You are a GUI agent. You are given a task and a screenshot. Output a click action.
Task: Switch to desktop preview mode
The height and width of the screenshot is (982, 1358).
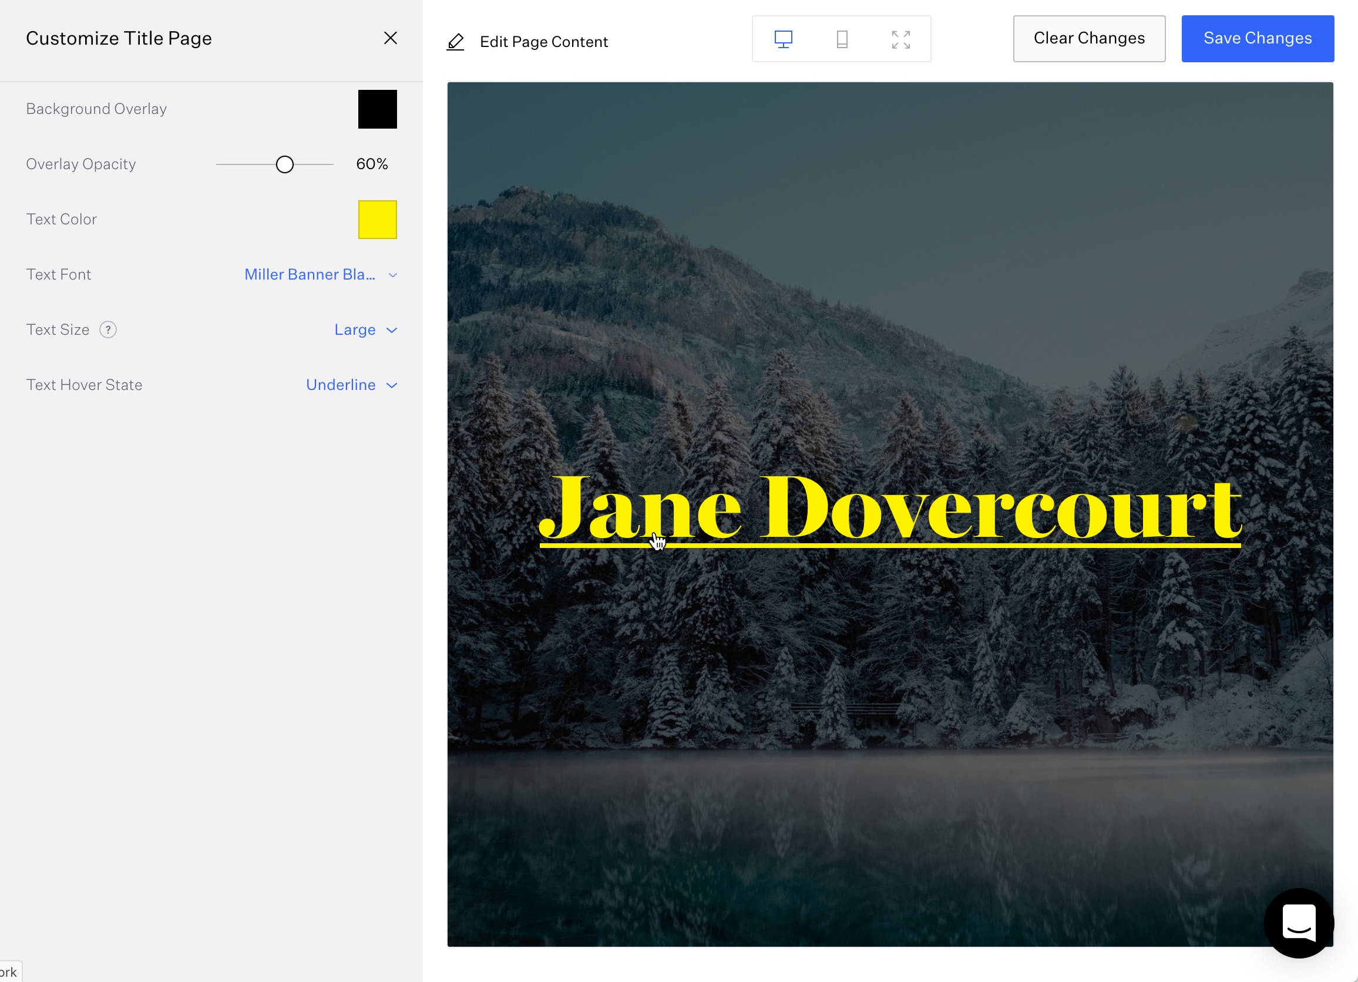click(783, 39)
